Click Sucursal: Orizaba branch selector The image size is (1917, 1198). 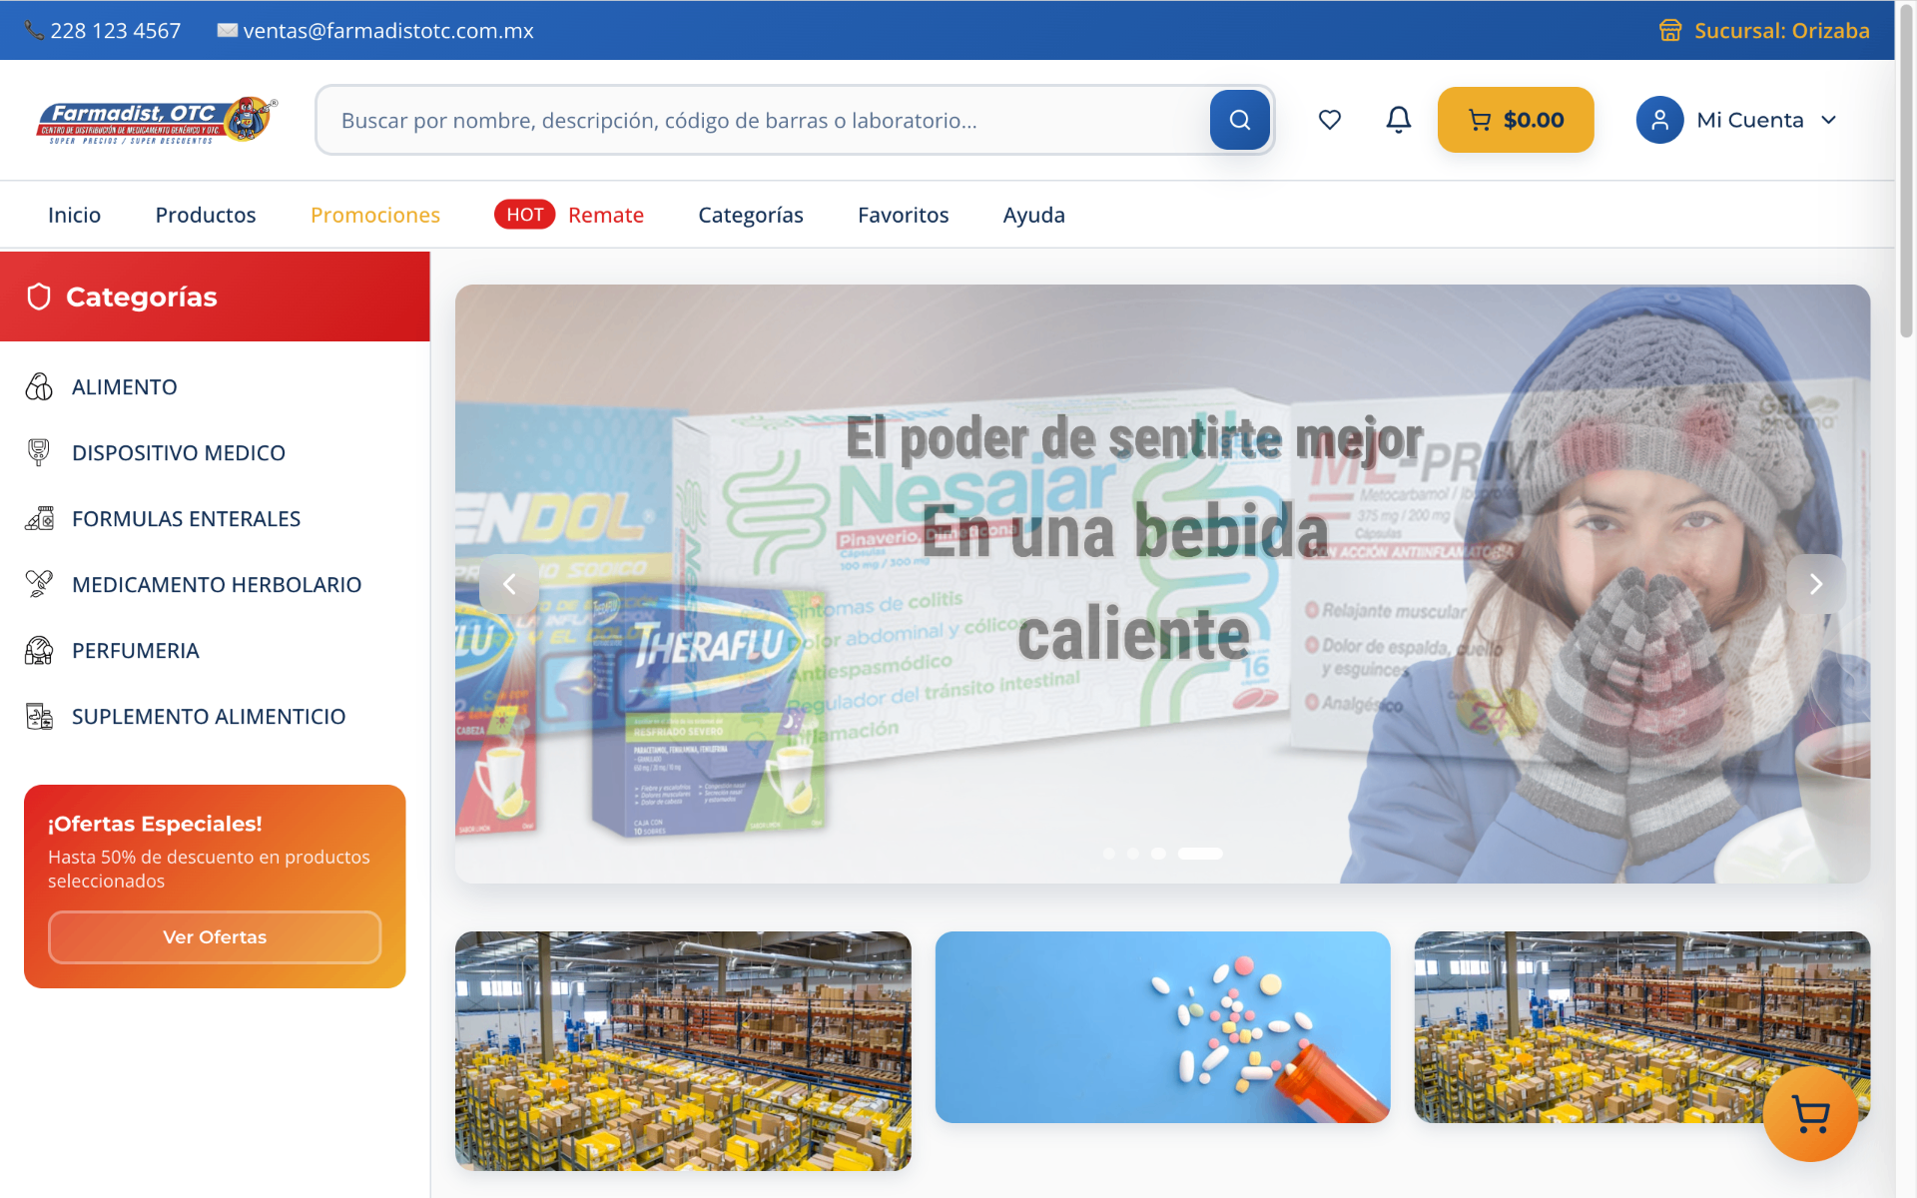[x=1764, y=30]
